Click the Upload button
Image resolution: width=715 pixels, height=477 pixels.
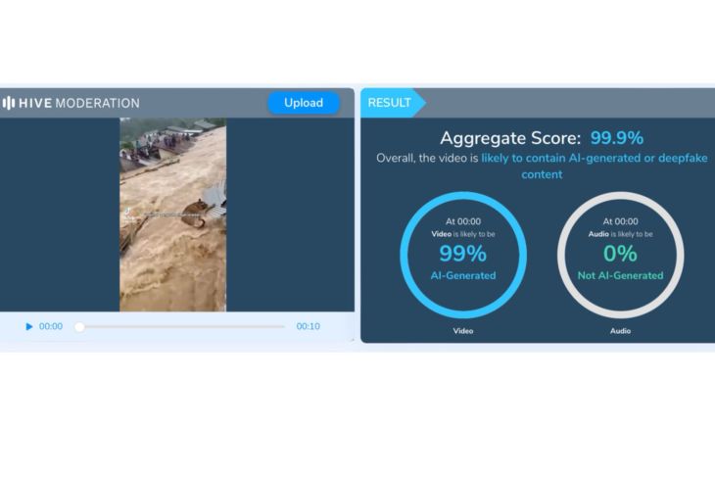(304, 103)
